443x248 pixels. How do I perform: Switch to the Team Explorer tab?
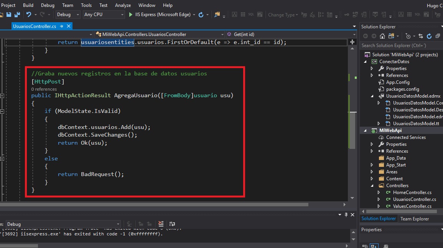pyautogui.click(x=415, y=219)
